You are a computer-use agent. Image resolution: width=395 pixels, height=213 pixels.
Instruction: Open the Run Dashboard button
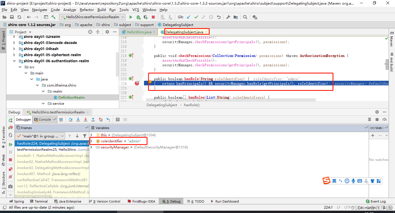click(225, 201)
